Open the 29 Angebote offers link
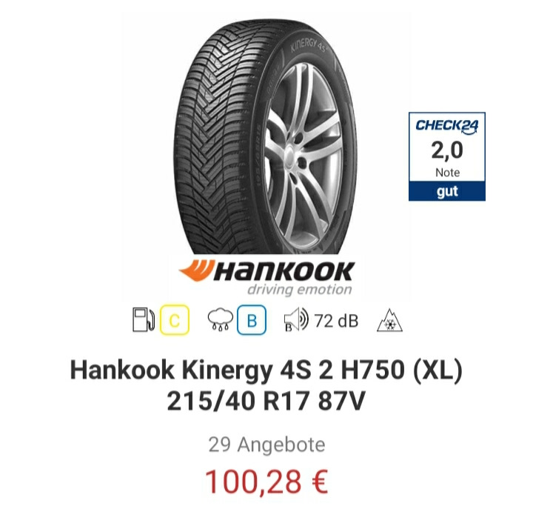533x523 pixels. [266, 444]
